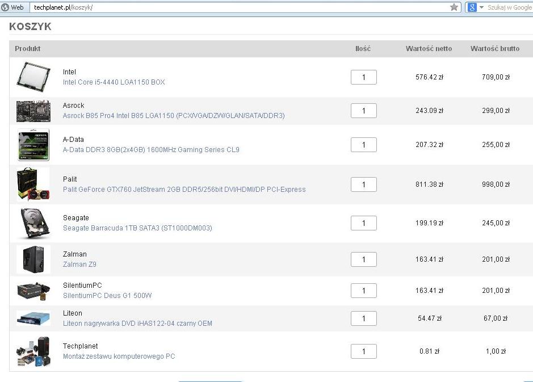The width and height of the screenshot is (533, 382).
Task: Click the KOSZYK page heading
Action: click(x=30, y=27)
